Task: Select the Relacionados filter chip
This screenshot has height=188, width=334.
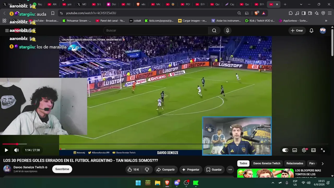Action: [295, 163]
